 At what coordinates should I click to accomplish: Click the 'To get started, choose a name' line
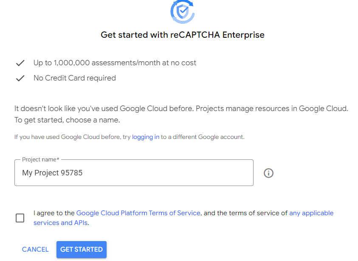[67, 120]
